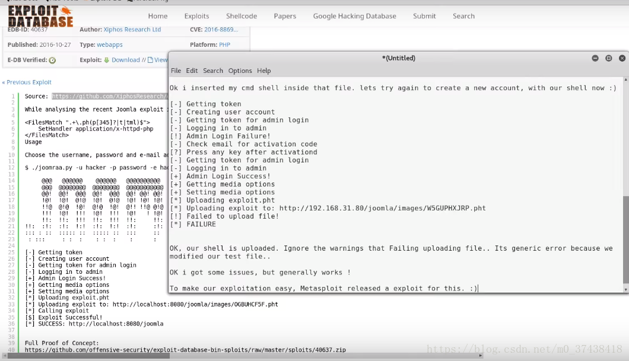This screenshot has height=361, width=629.
Task: Click the green download arrow icon
Action: coord(107,60)
